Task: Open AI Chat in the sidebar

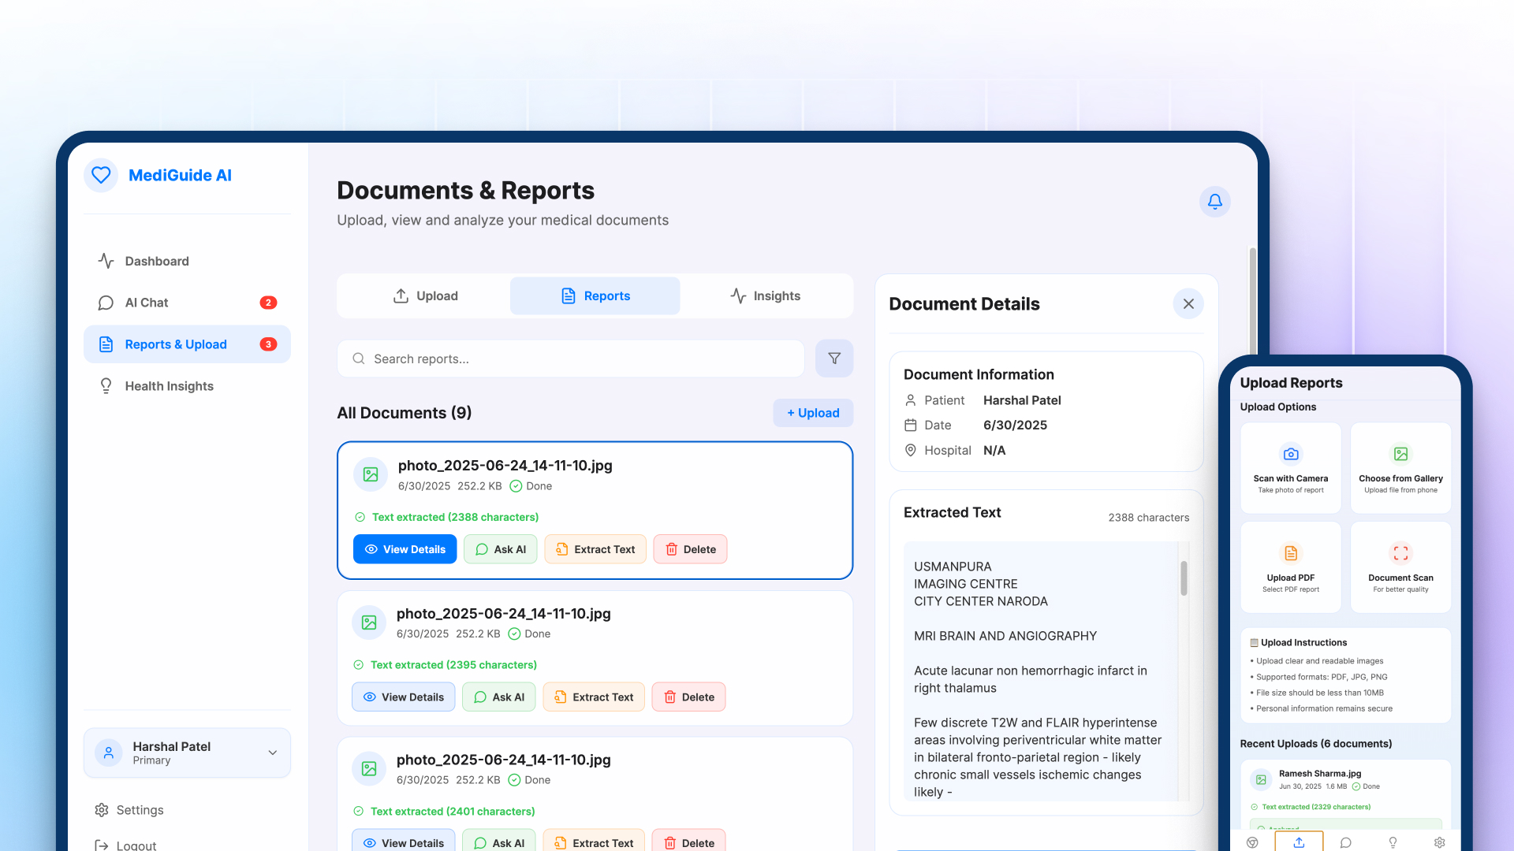Action: pos(147,303)
